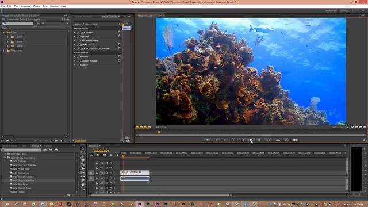Image resolution: width=368 pixels, height=207 pixels.
Task: Click the Extract button
Action: 286,140
